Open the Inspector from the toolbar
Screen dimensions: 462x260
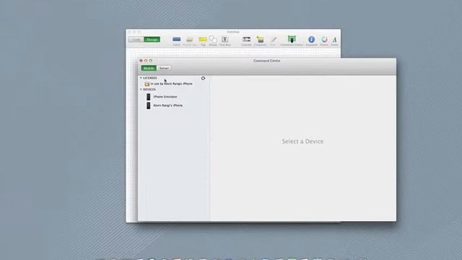(311, 40)
